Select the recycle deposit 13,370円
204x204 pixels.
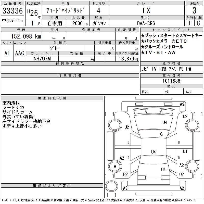128,59
